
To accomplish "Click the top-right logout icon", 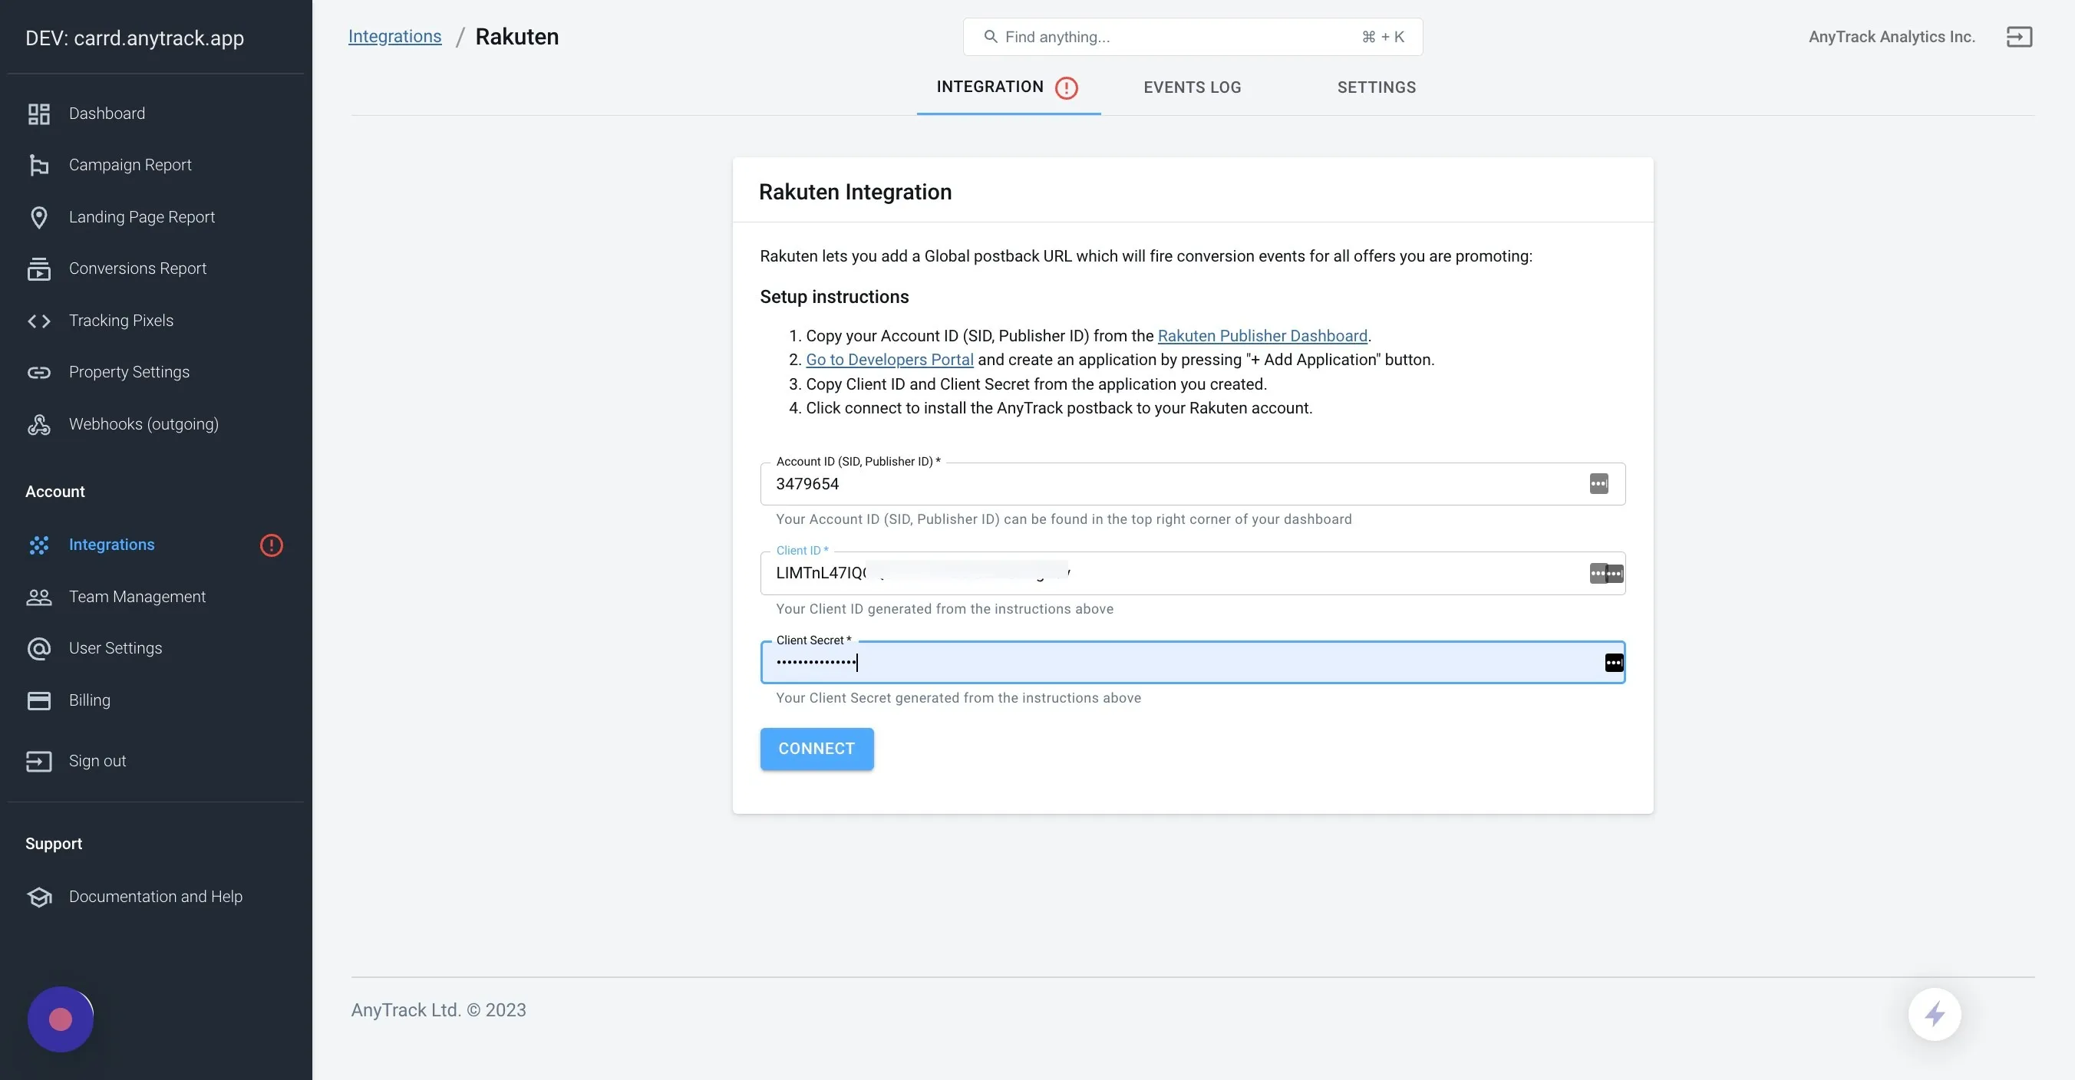I will click(x=2020, y=37).
